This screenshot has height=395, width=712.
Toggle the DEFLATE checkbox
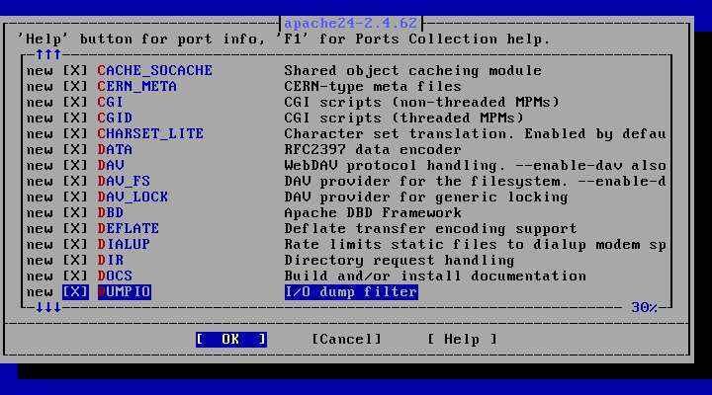[x=75, y=228]
